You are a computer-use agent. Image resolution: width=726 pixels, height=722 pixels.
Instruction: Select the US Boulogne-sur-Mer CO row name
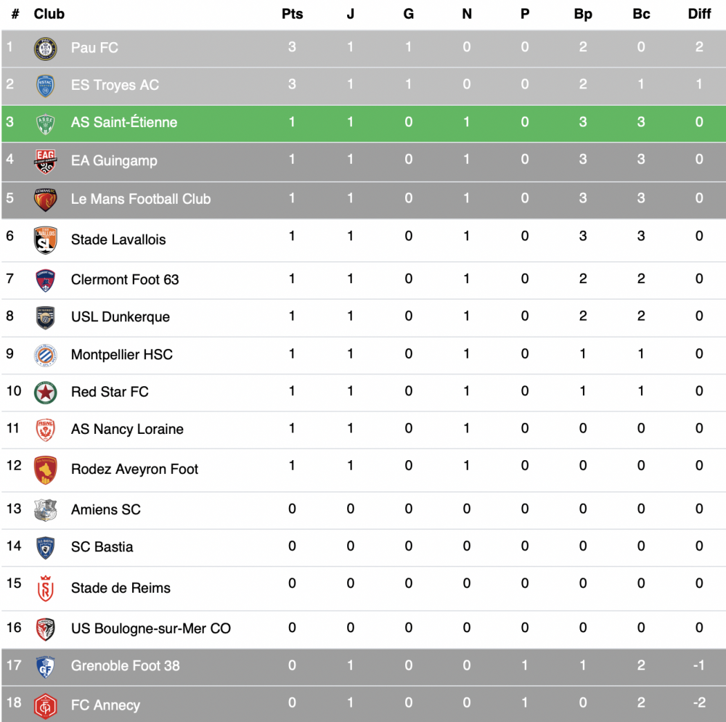[151, 628]
